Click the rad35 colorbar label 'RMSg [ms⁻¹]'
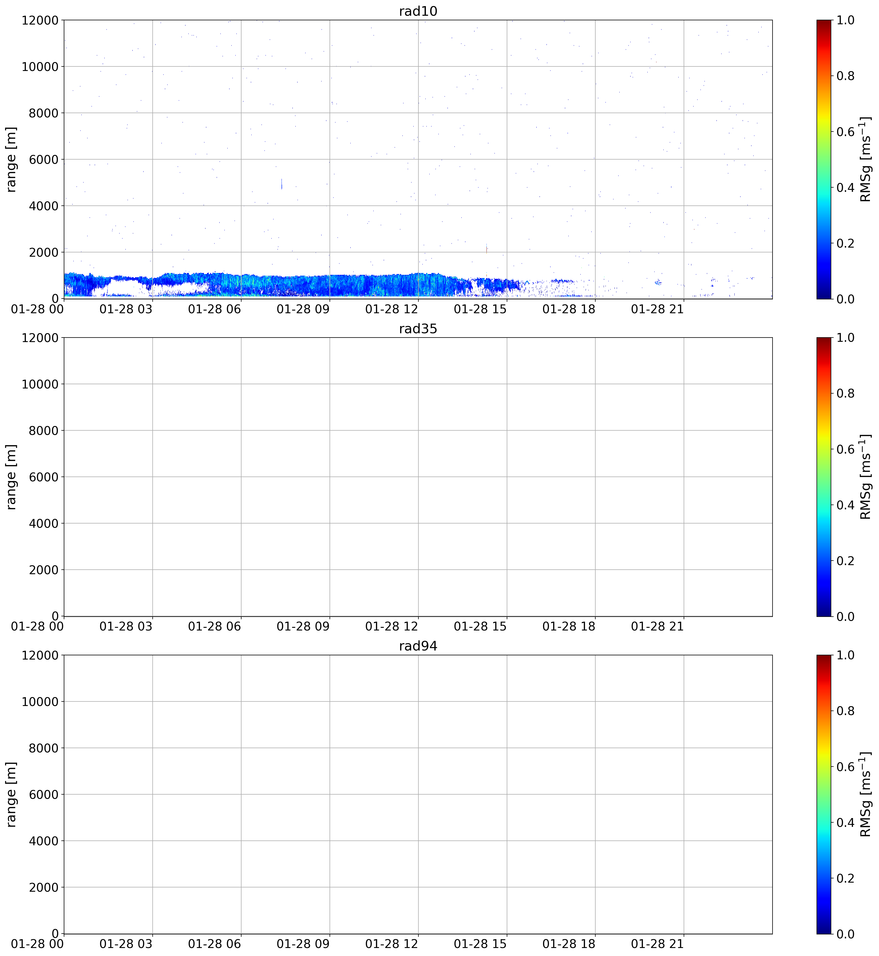Image resolution: width=879 pixels, height=956 pixels. point(866,477)
